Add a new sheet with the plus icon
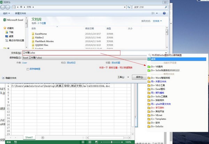This screenshot has width=209, height=144. coord(42,138)
